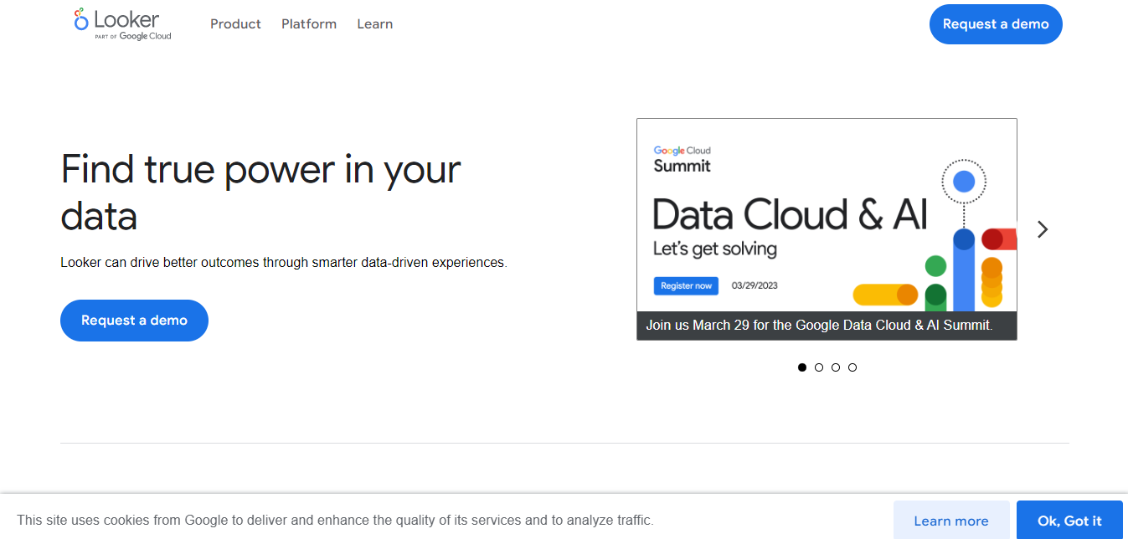
Task: Click the 03/29/2023 date in the banner
Action: click(x=755, y=285)
